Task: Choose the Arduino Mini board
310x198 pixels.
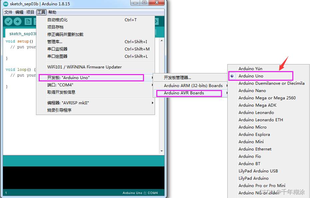Action: coord(268,142)
